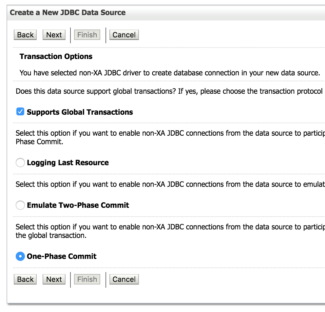The height and width of the screenshot is (312, 325).
Task: Select Emulate Two-Phase Commit option
Action: pos(20,205)
